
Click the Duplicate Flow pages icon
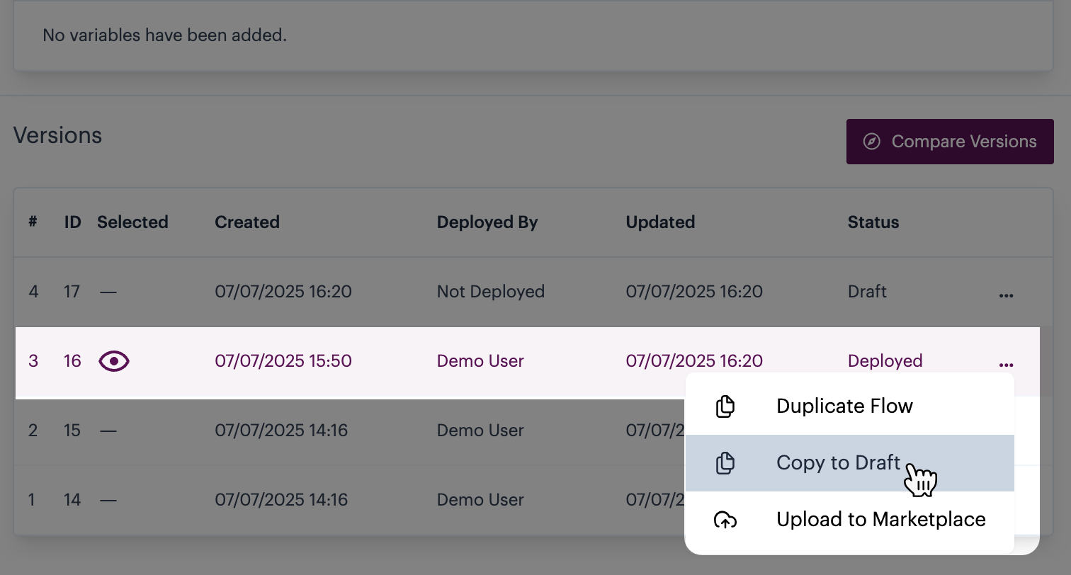tap(725, 406)
